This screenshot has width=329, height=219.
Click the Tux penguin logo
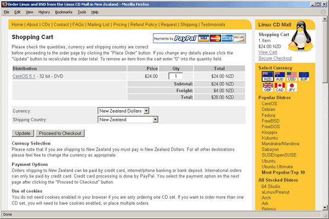pyautogui.click(x=300, y=36)
